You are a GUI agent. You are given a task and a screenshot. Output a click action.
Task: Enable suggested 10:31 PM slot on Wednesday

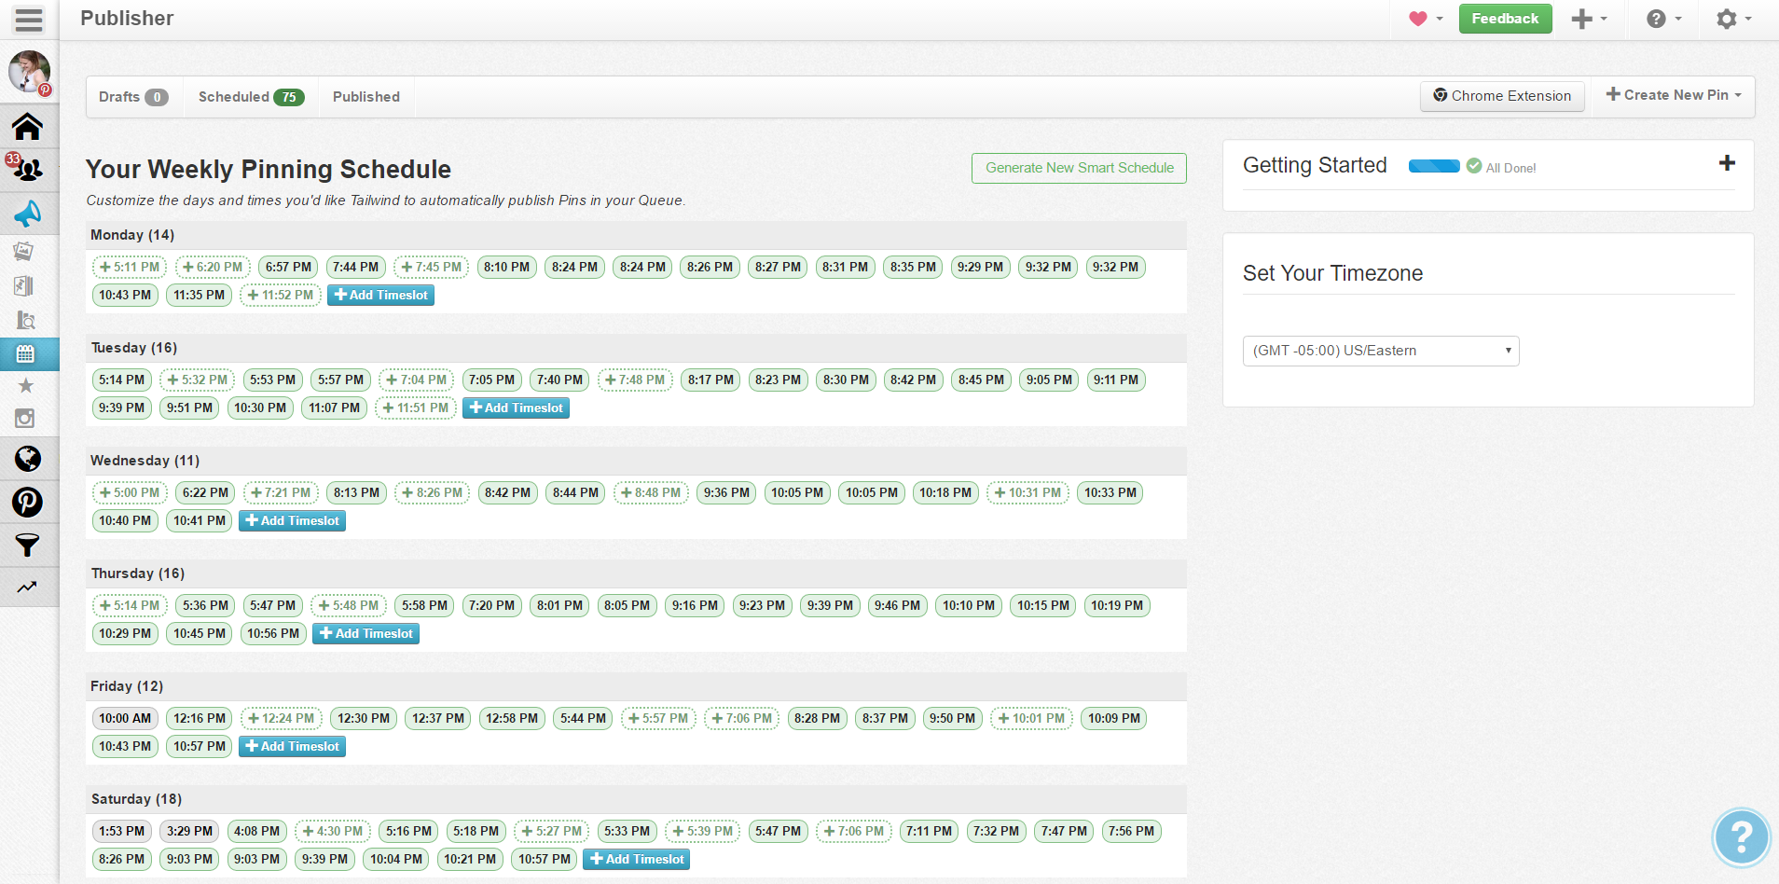1027,492
